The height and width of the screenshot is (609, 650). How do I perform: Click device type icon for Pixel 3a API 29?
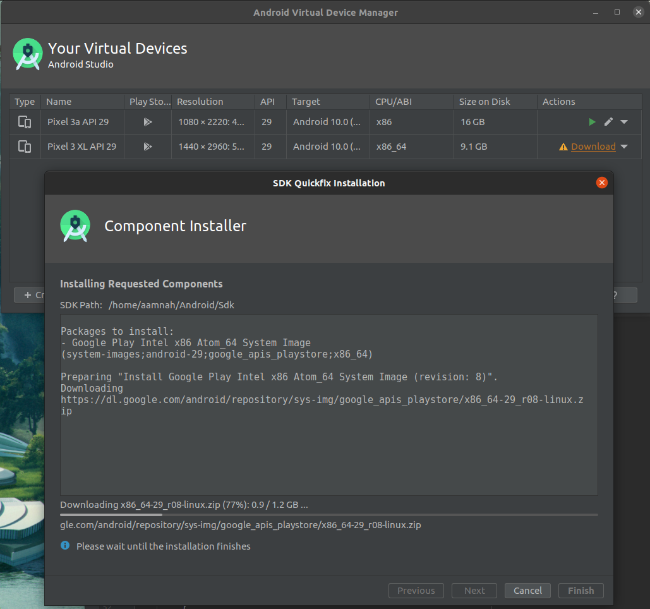point(25,122)
